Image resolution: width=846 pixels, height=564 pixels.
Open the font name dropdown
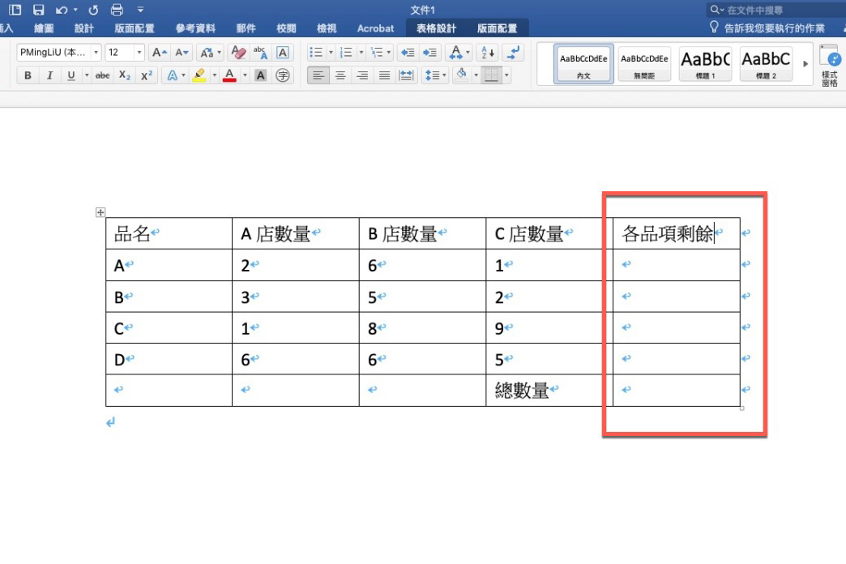coord(96,52)
